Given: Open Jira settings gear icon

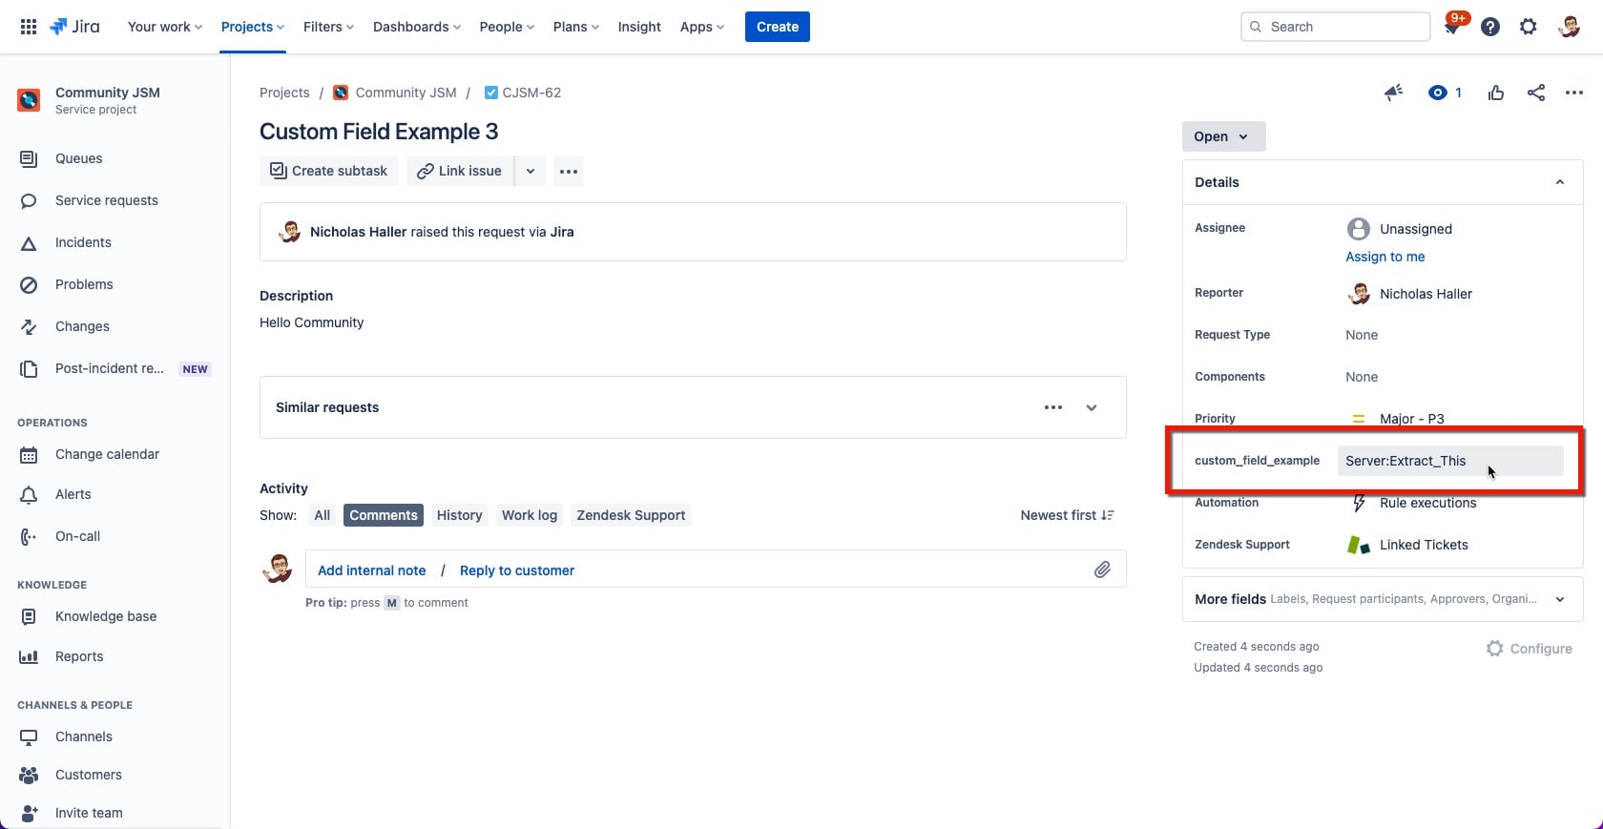Looking at the screenshot, I should coord(1529,27).
